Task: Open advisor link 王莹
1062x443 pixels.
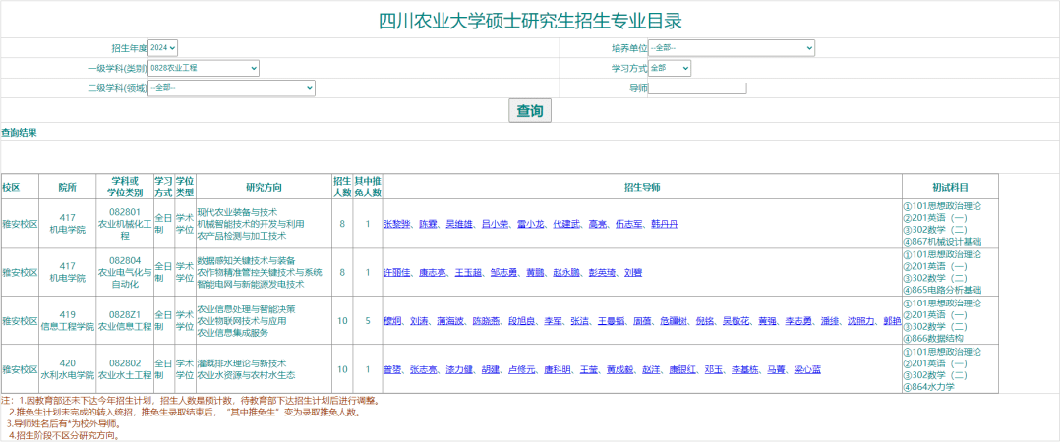Action: point(589,370)
